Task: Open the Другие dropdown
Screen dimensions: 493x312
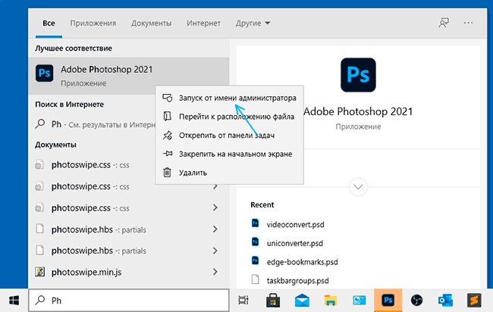Action: coord(253,23)
